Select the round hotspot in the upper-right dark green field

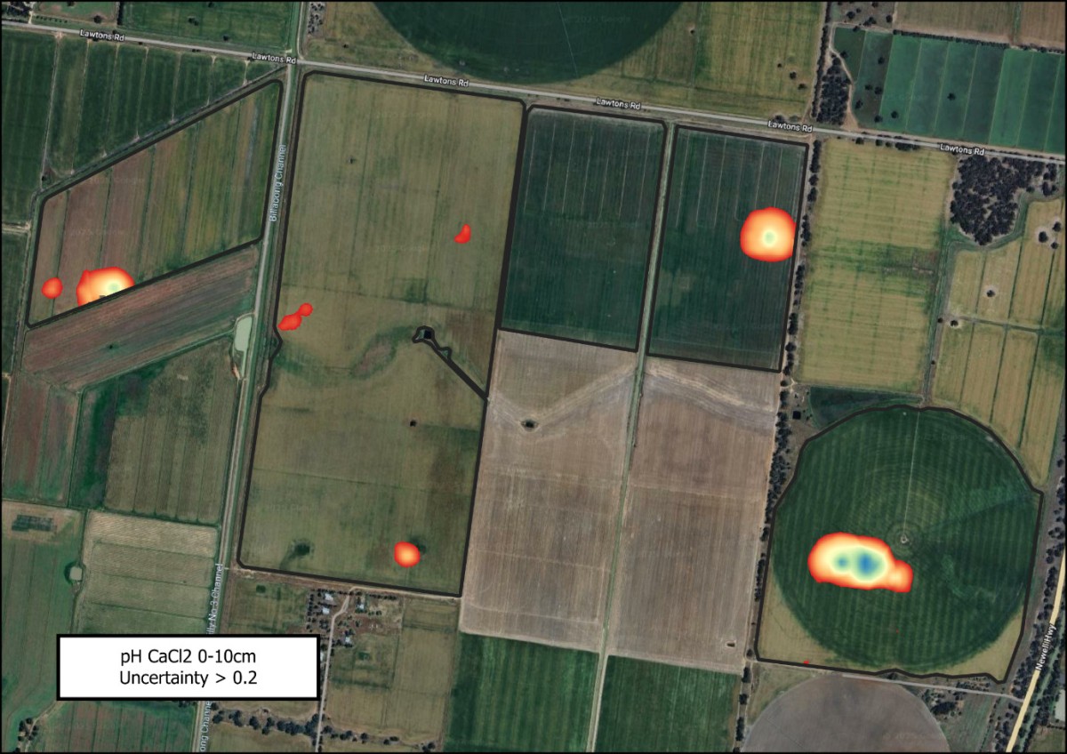[x=769, y=234]
